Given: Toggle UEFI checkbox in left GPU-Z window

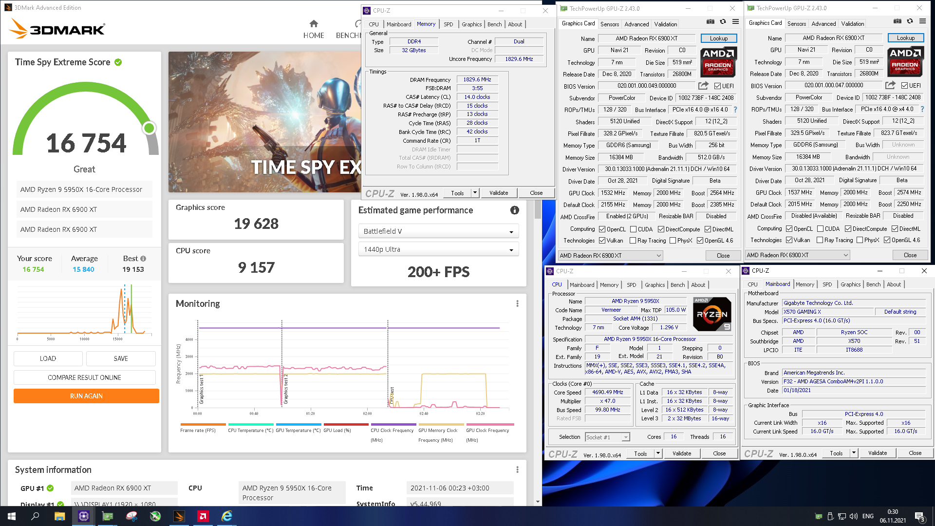Looking at the screenshot, I should (x=717, y=86).
